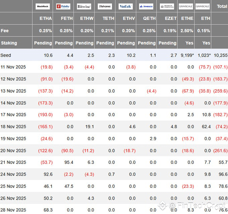Click the Fidelity logo
The image size is (228, 214).
(x=63, y=6)
